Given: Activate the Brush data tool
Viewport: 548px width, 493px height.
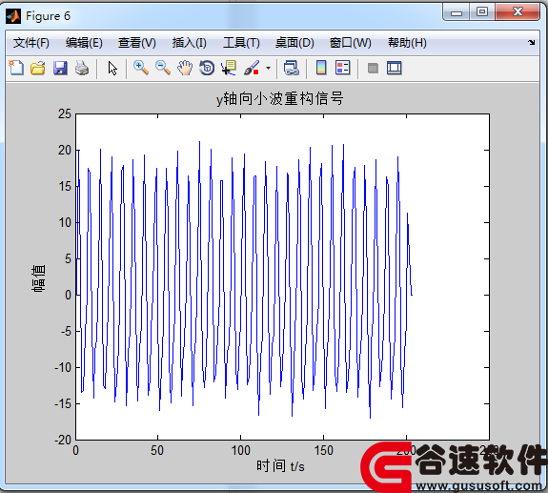Looking at the screenshot, I should coord(252,68).
